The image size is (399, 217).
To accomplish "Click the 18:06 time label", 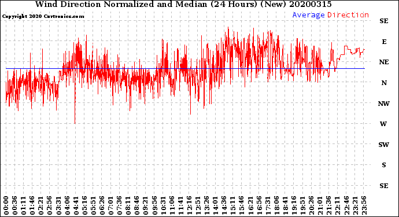I will click(x=276, y=205).
